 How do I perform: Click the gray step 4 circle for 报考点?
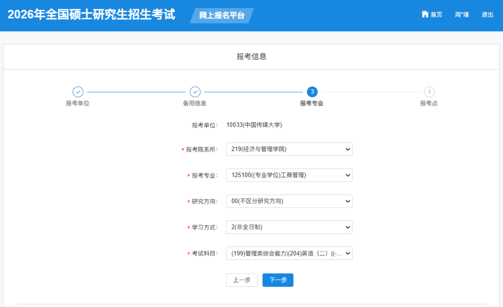tap(429, 92)
